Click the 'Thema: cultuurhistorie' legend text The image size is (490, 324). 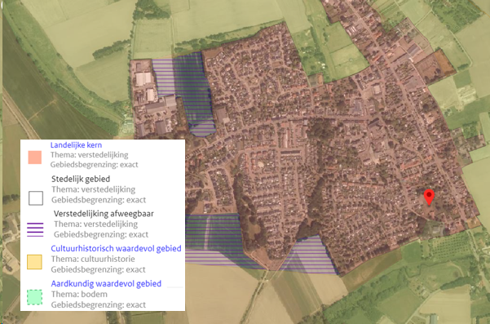coord(93,260)
